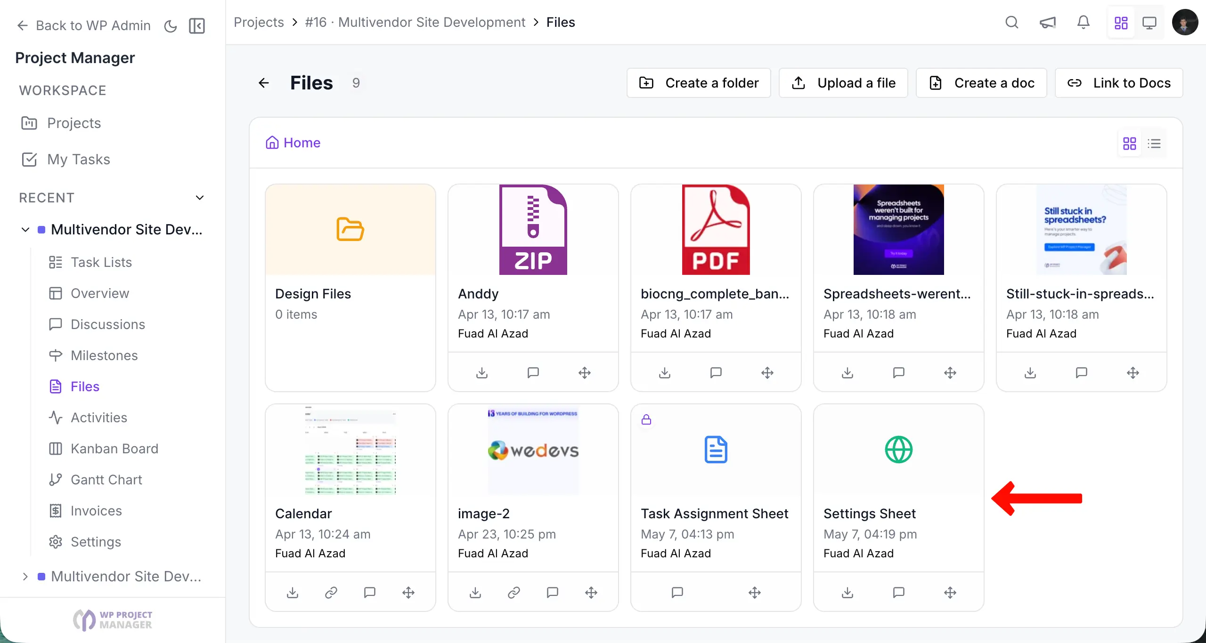Download the Calendar file
1206x643 pixels.
tap(293, 593)
